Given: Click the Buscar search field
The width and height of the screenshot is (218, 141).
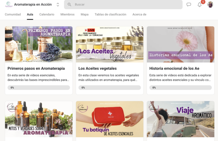Looking at the screenshot, I should click(123, 5).
